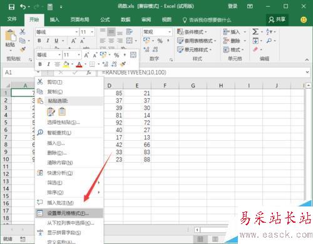Screen dimensions: 313x244
Task: Toggle Underline in the ribbon font group
Action: click(56, 41)
